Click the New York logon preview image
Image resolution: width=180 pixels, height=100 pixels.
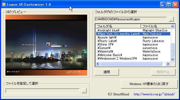46,45
